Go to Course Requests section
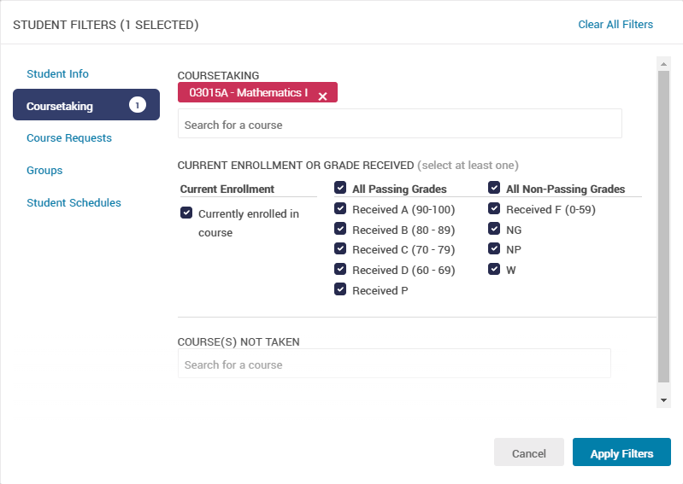This screenshot has width=683, height=484. (x=68, y=137)
